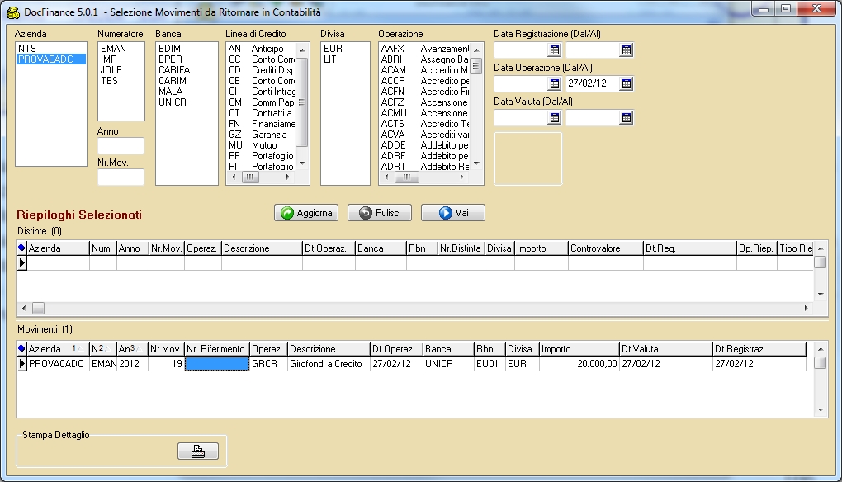842x482 pixels.
Task: Click the Vai button
Action: (452, 213)
